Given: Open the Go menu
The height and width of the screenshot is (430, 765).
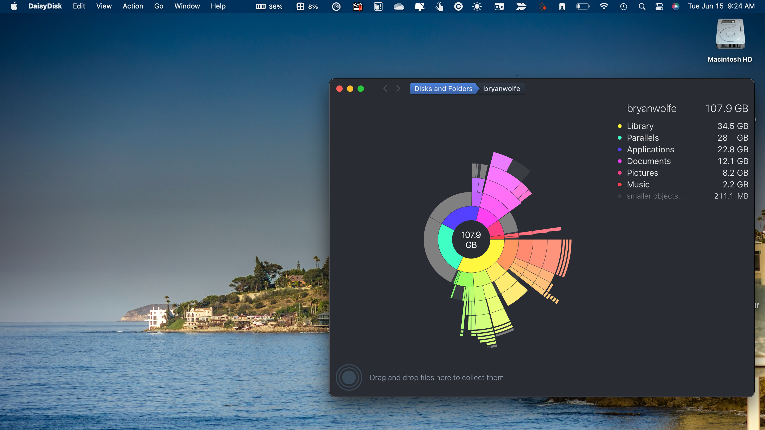Looking at the screenshot, I should point(159,6).
